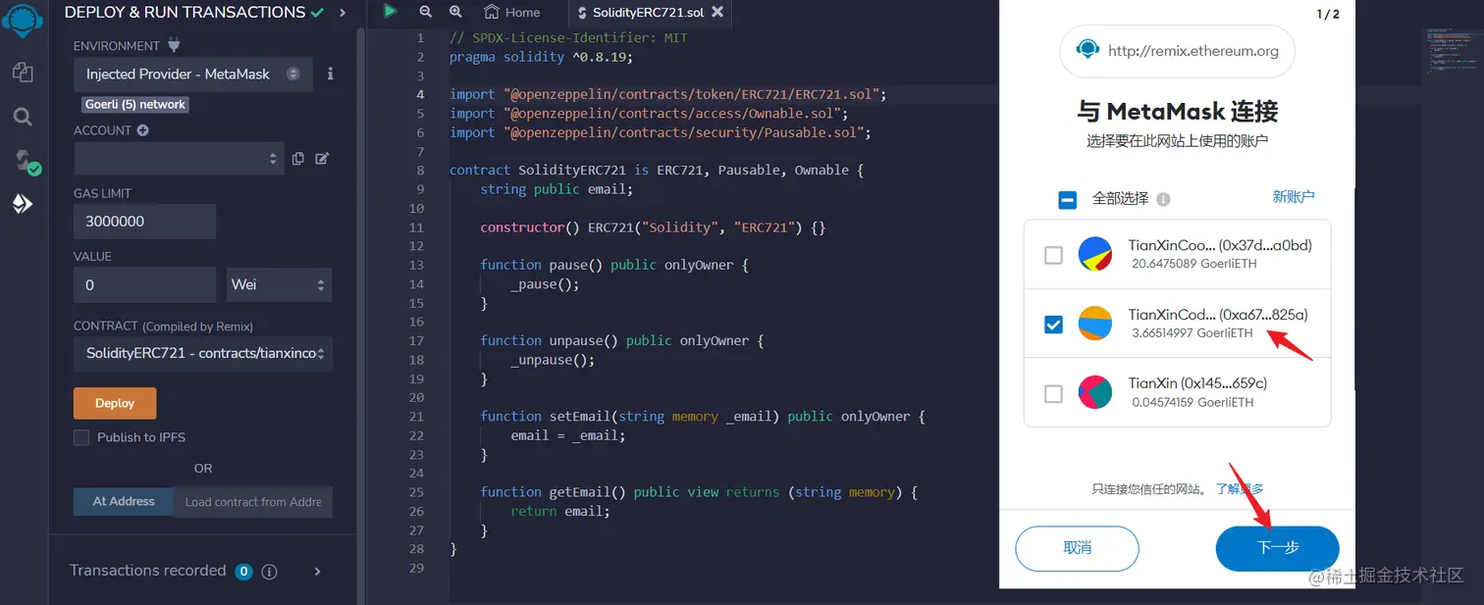
Task: Open the Wei unit dropdown
Action: (279, 284)
